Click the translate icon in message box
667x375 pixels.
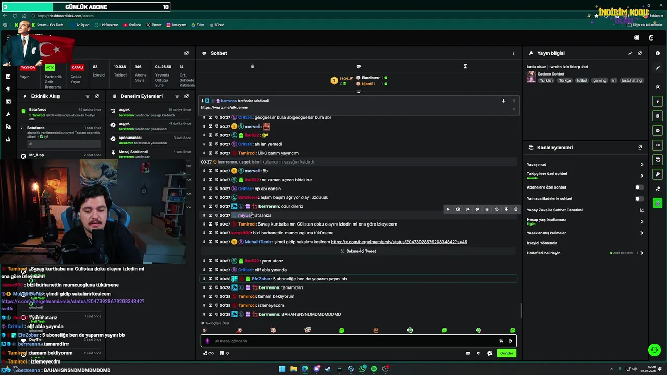pos(501,341)
